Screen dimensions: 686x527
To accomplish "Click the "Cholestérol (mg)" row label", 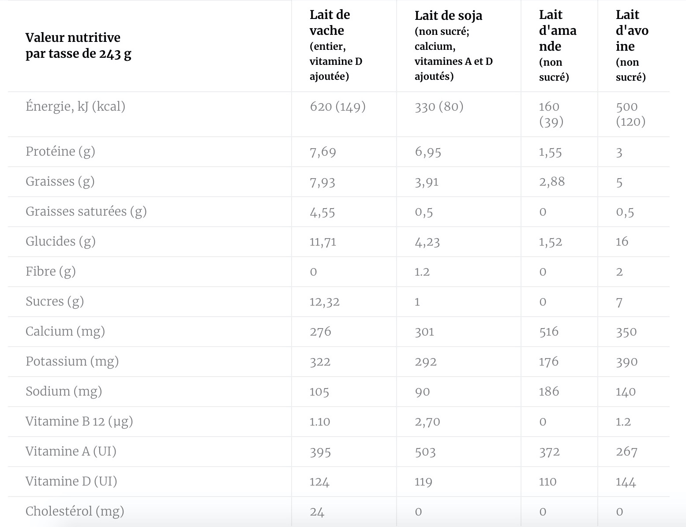I will pyautogui.click(x=75, y=511).
